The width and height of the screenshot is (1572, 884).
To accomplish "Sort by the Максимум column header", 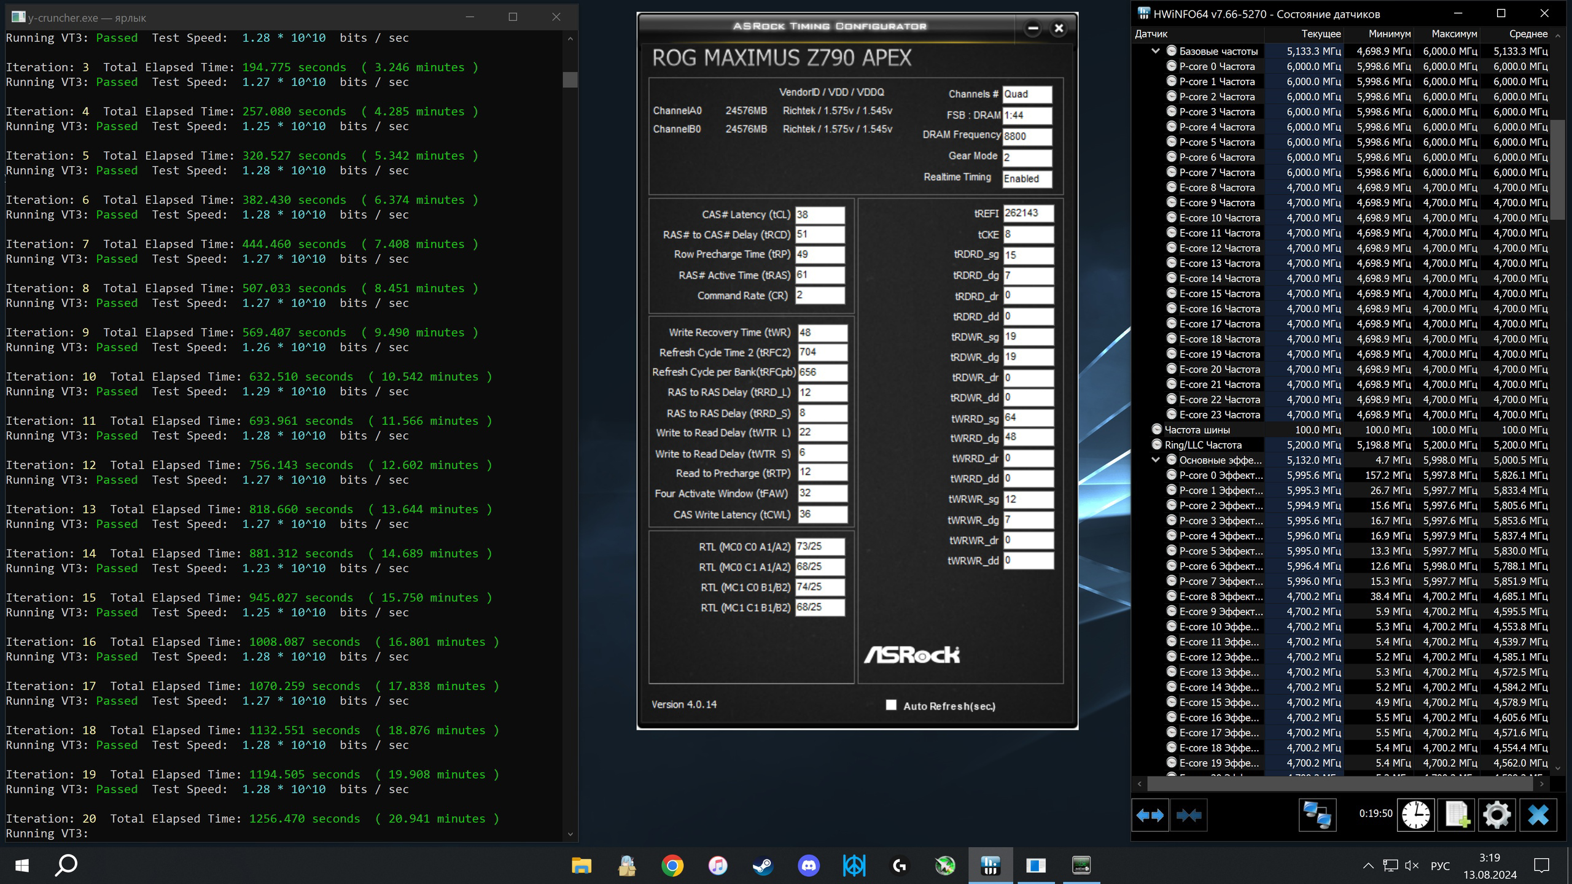I will 1454,34.
